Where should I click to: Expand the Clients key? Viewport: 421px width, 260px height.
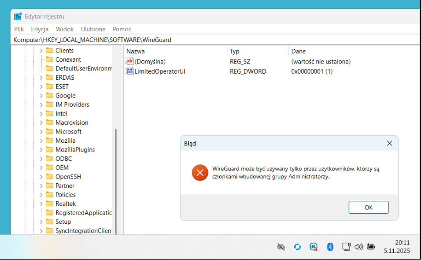click(41, 51)
